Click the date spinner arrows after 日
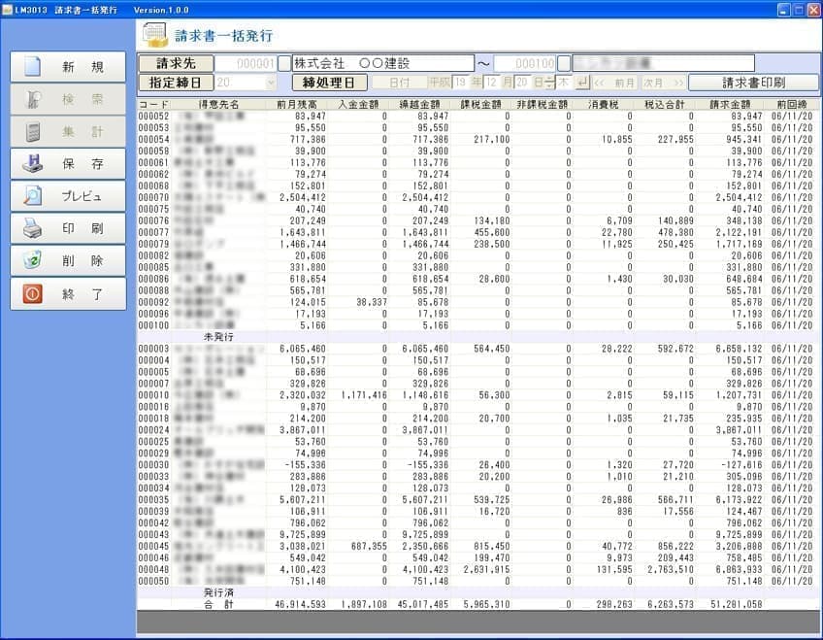Image resolution: width=823 pixels, height=640 pixels. tap(550, 83)
